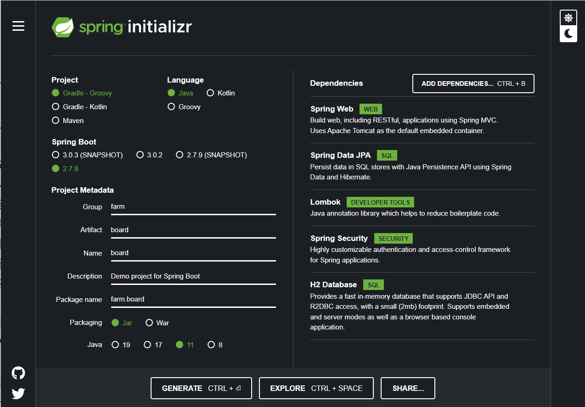Select the H2 Database dependency
The height and width of the screenshot is (407, 585).
422,306
